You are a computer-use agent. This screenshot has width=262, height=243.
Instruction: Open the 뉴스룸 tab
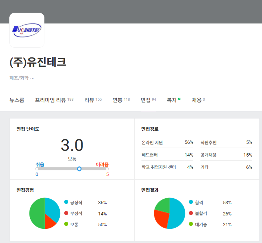(17, 100)
